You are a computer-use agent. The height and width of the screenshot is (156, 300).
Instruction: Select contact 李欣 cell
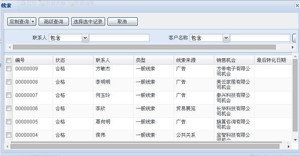[113, 111]
